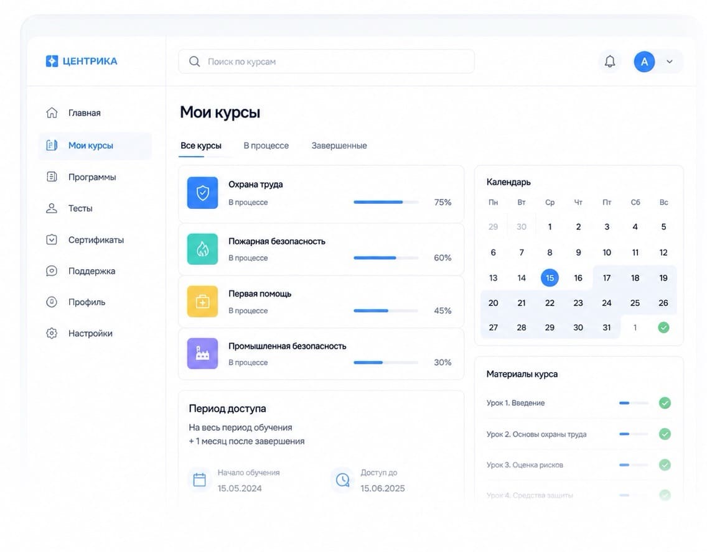Expand the user account dropdown chevron

(670, 62)
